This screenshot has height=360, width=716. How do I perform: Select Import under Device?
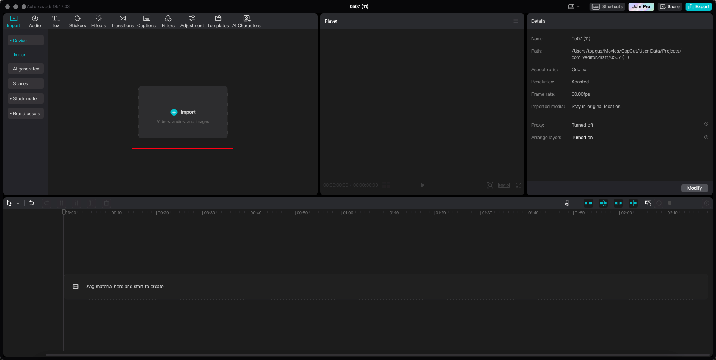(21, 55)
